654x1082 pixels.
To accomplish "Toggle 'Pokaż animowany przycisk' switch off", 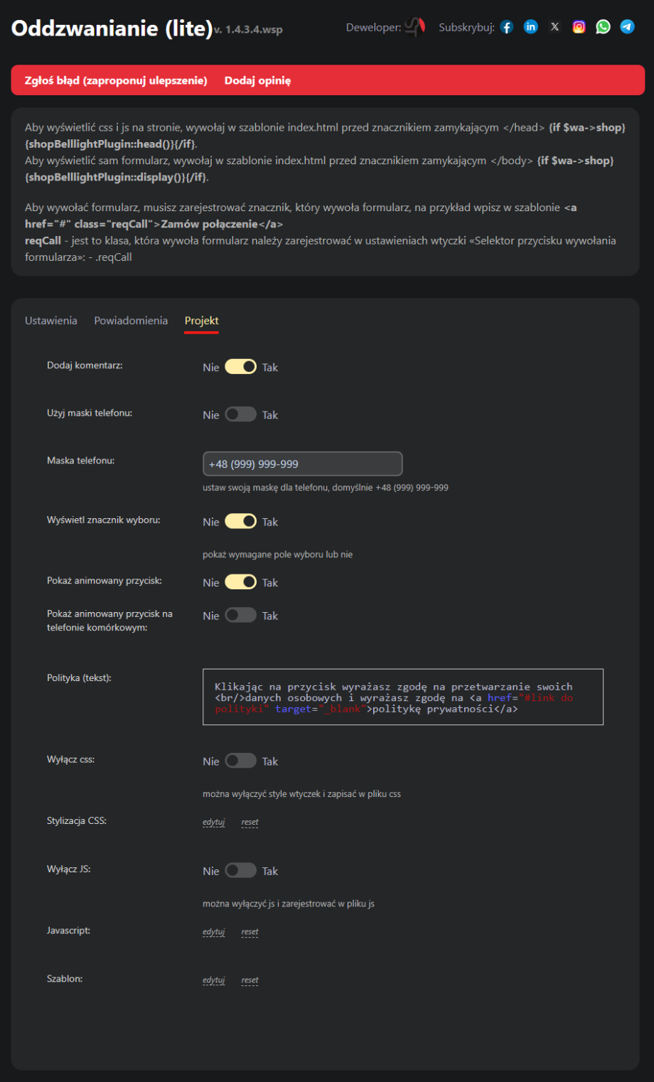I will pos(240,582).
